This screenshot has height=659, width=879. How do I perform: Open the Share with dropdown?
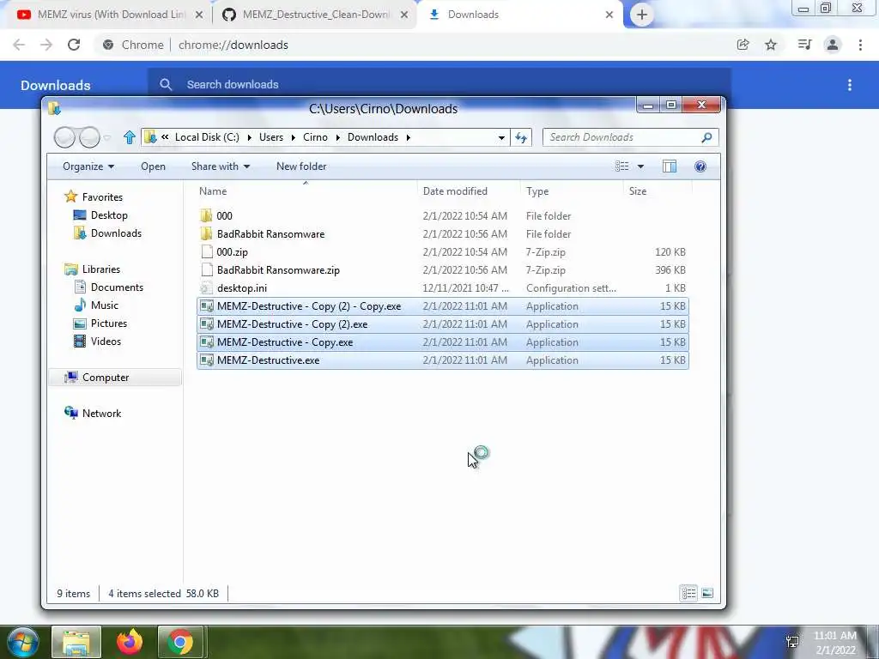(x=221, y=166)
